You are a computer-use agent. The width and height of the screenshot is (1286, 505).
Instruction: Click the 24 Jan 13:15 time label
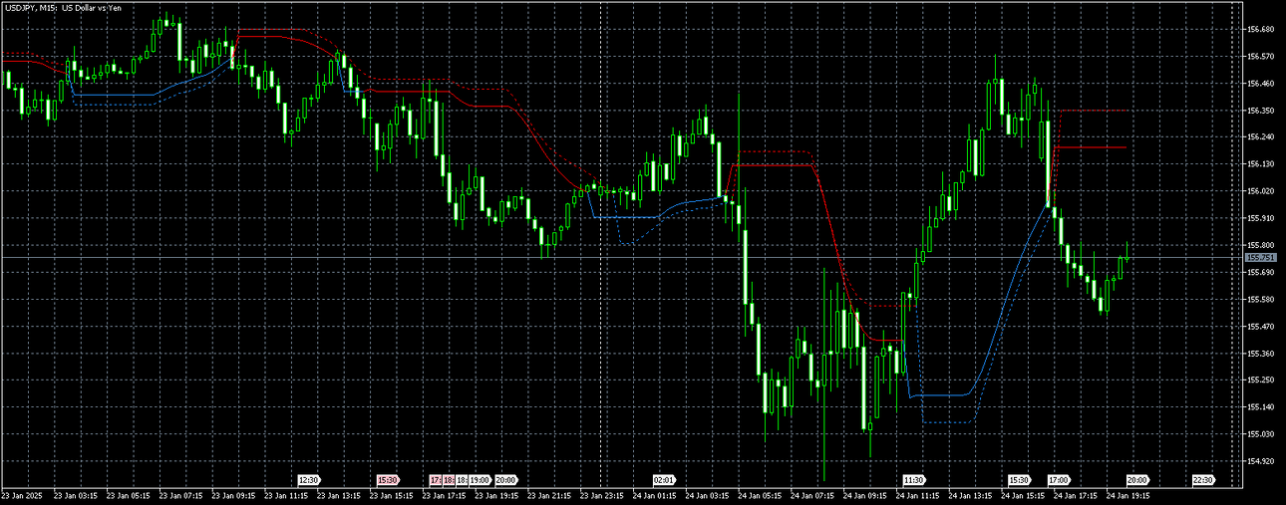coord(972,494)
